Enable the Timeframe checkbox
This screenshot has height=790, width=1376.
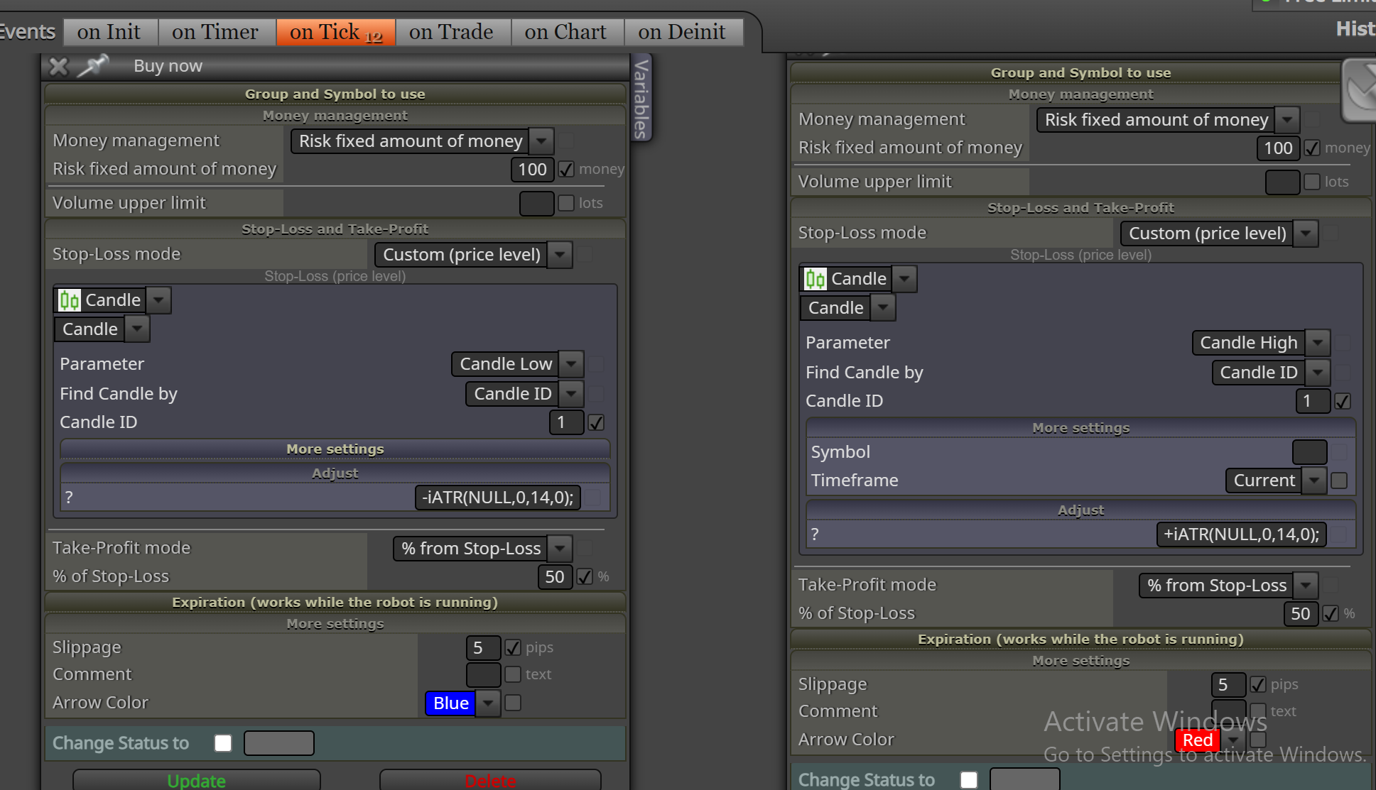pyautogui.click(x=1339, y=481)
